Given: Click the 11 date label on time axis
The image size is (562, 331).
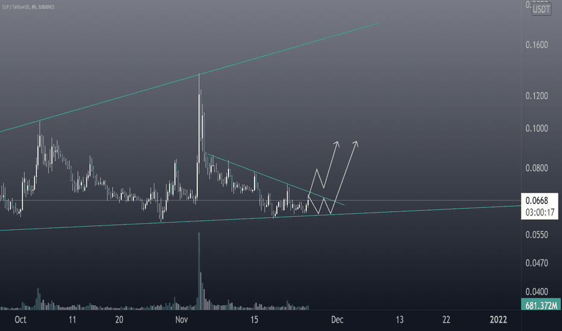Looking at the screenshot, I should [72, 320].
